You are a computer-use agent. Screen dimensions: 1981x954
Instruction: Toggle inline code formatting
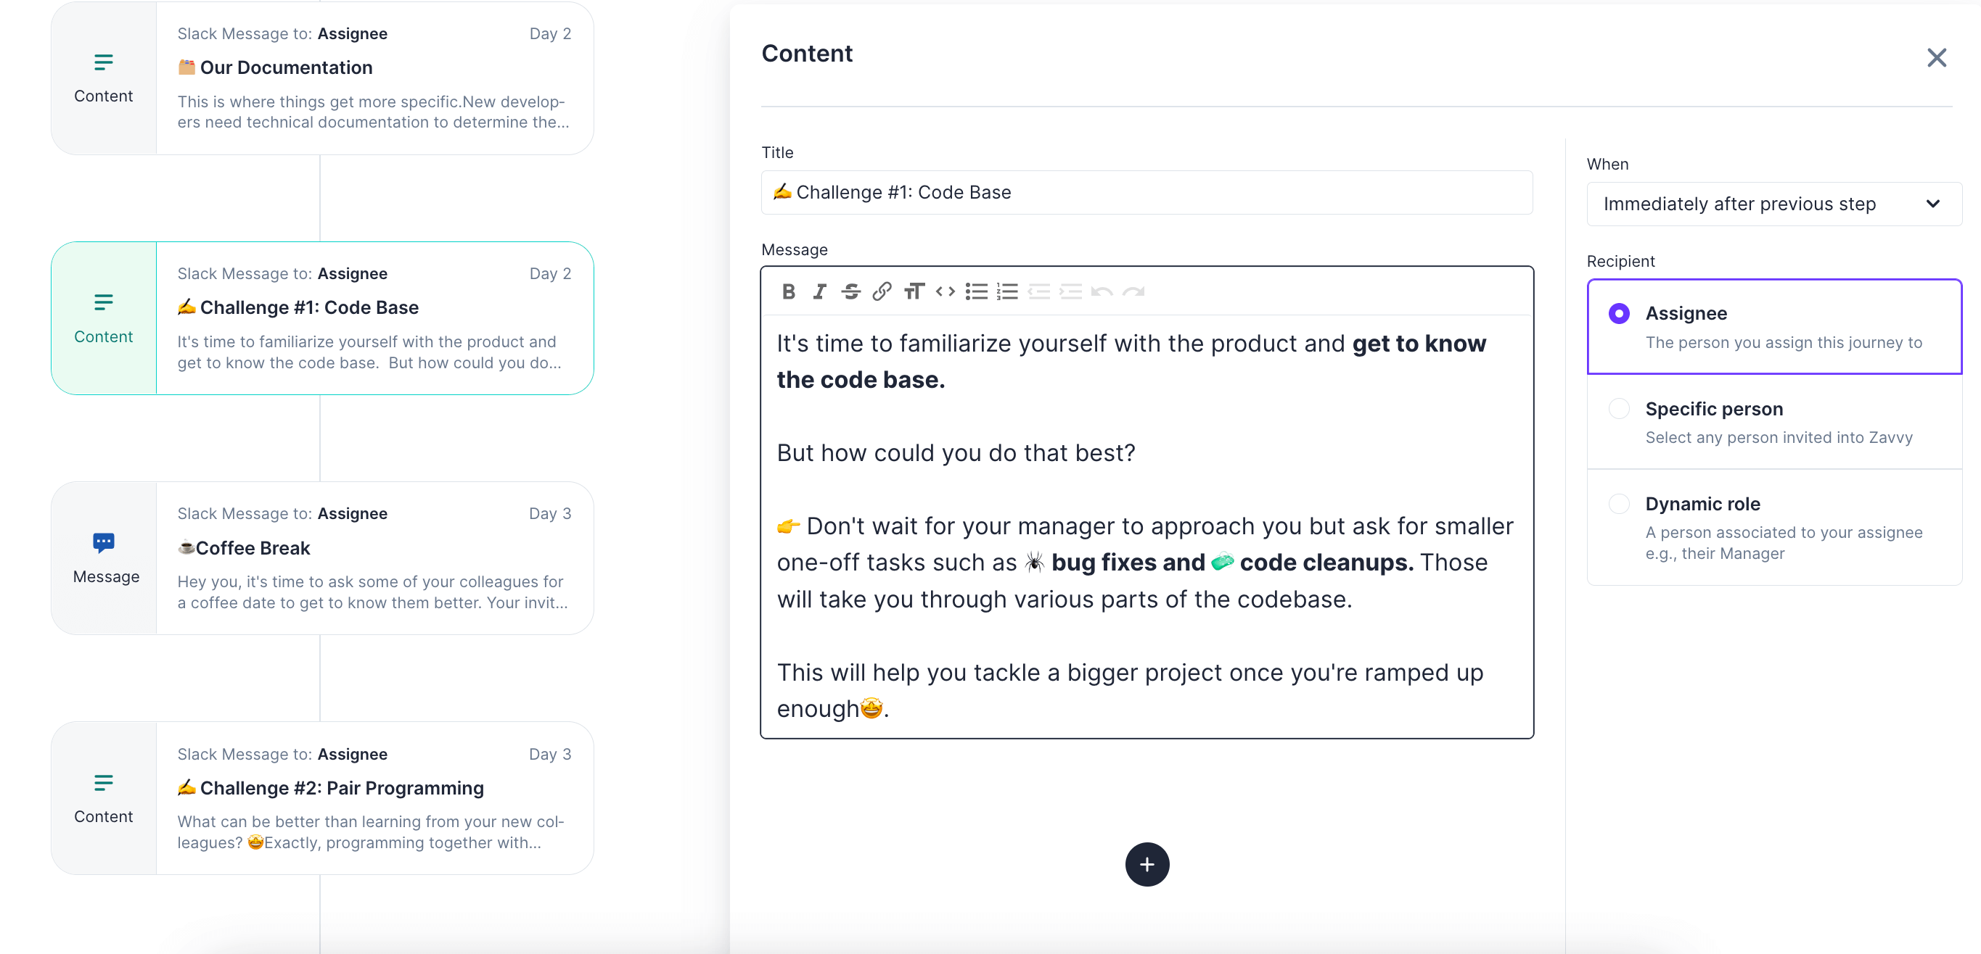click(x=945, y=292)
